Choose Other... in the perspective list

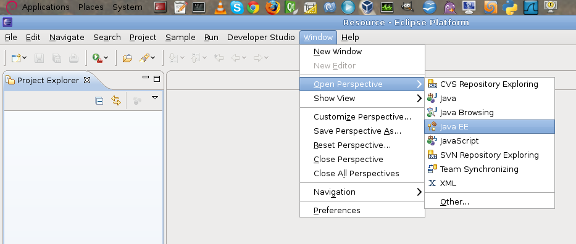(490, 202)
